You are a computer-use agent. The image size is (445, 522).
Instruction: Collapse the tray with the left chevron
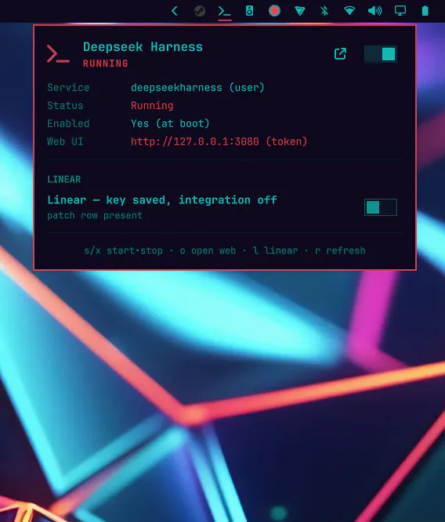(x=175, y=11)
